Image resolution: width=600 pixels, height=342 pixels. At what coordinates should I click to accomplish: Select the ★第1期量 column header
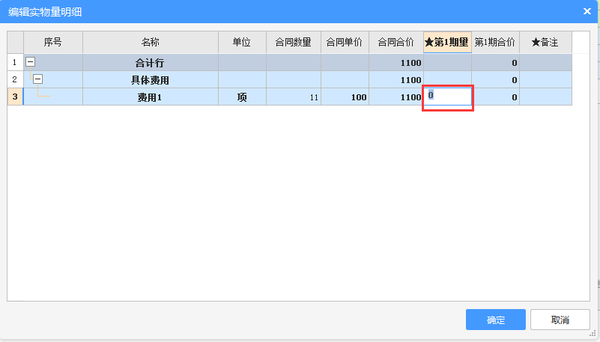[x=447, y=43]
